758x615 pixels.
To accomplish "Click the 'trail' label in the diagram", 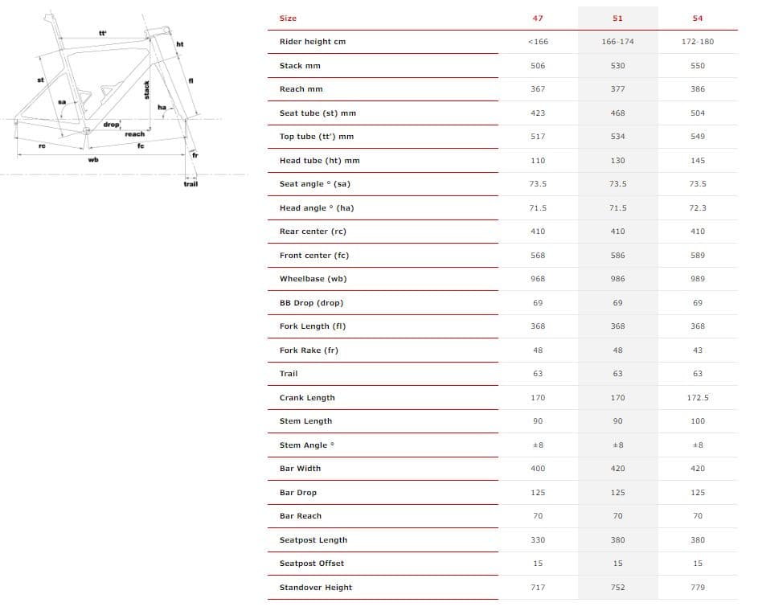I will 191,184.
